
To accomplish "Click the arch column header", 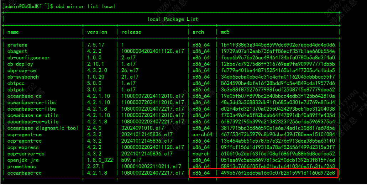I will point(198,32).
